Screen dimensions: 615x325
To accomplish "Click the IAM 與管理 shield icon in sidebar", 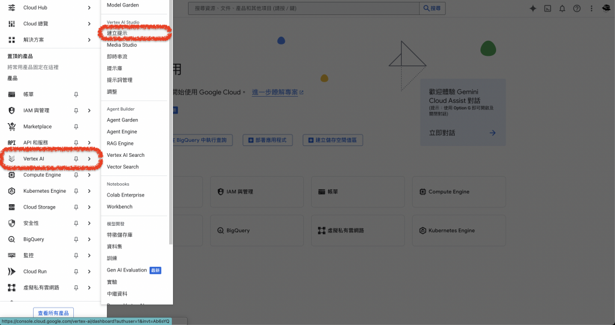I will point(12,111).
